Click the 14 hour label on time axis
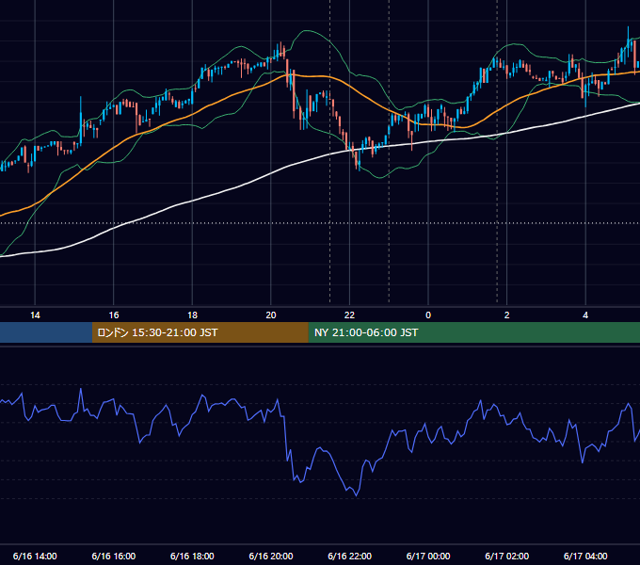 [x=35, y=315]
